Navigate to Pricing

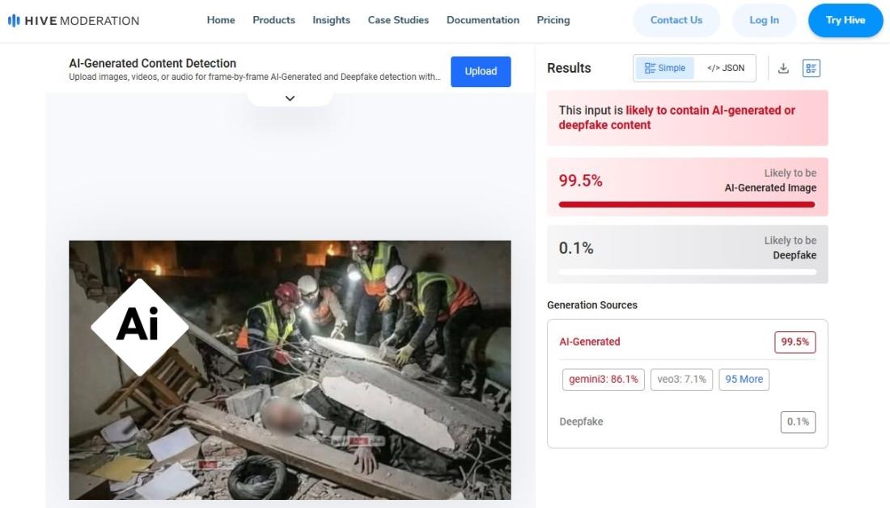coord(553,20)
